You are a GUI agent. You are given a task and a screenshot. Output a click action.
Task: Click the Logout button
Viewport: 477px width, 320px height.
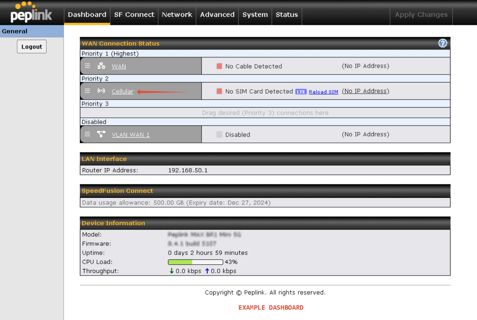32,47
